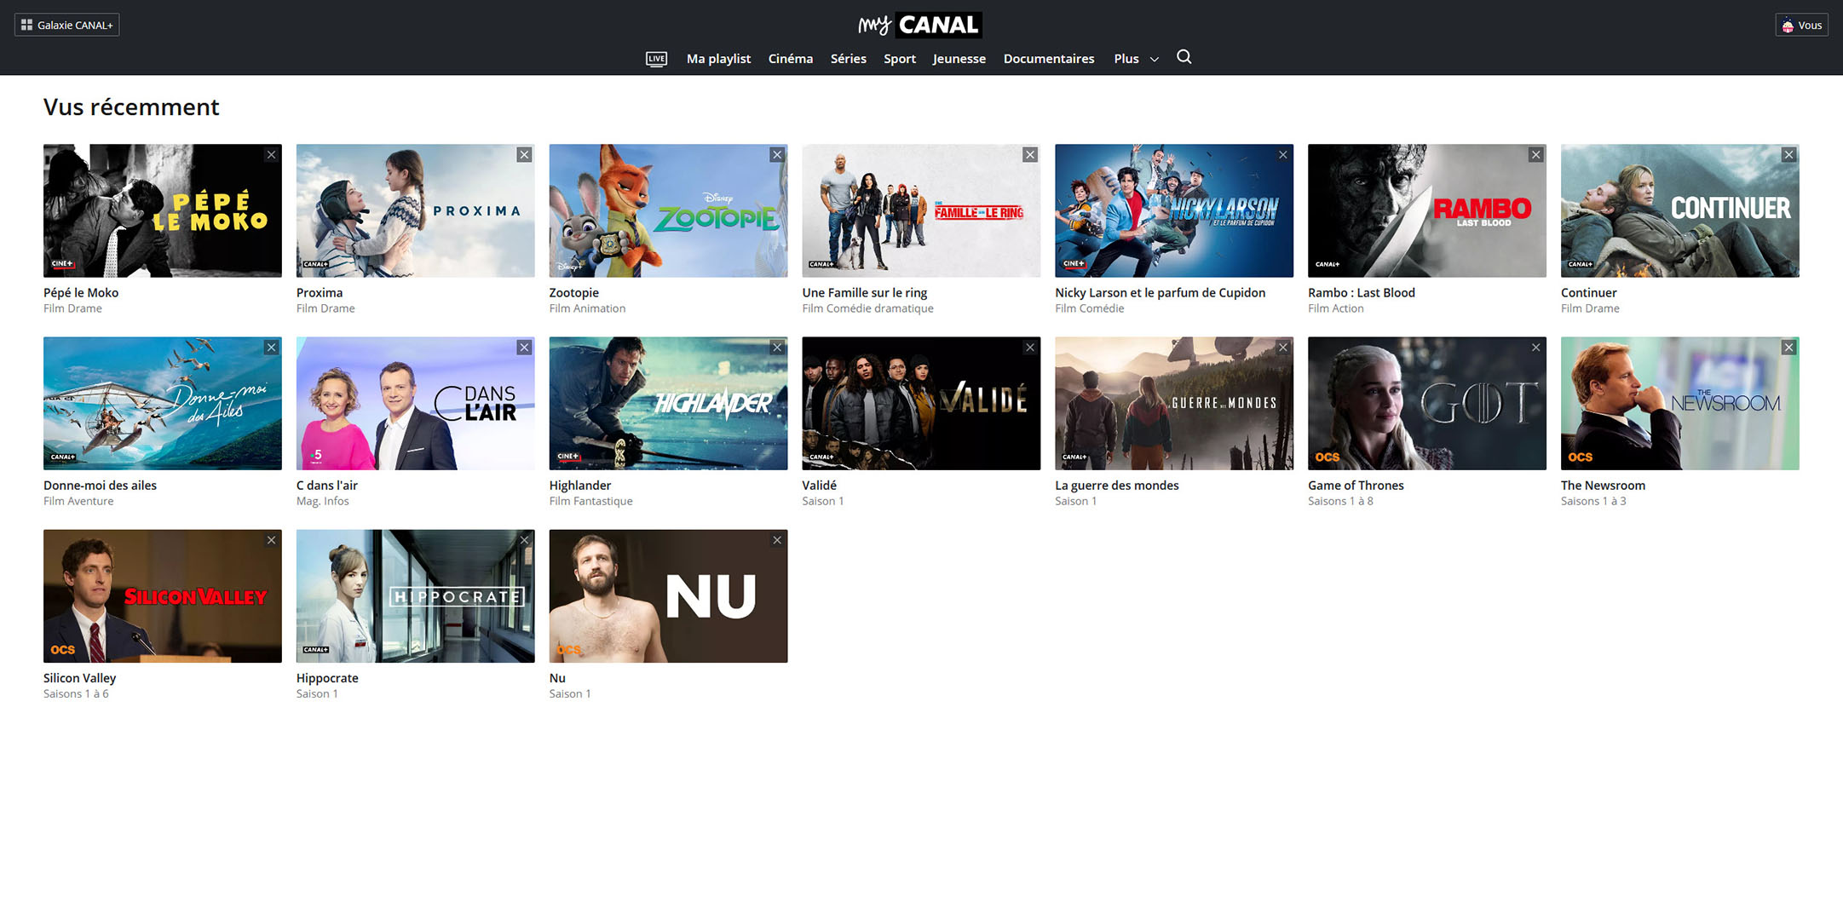Open Galaxie CANAL+ button
This screenshot has height=920, width=1843.
(67, 25)
